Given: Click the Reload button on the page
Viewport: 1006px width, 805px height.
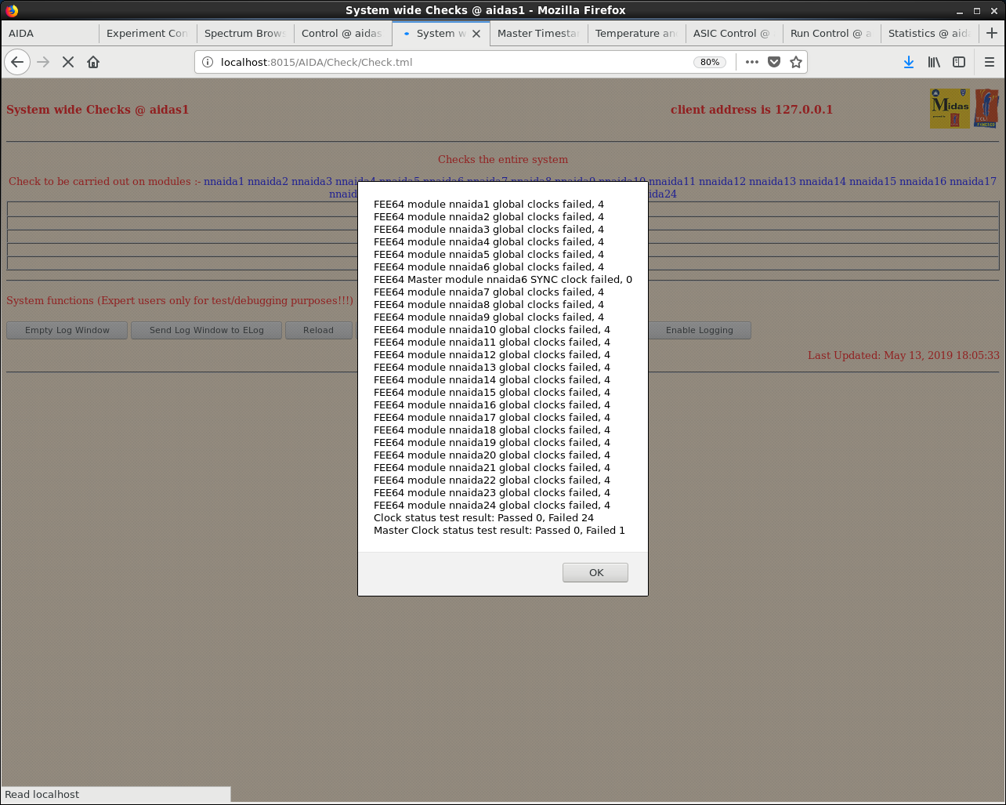Looking at the screenshot, I should 318,330.
